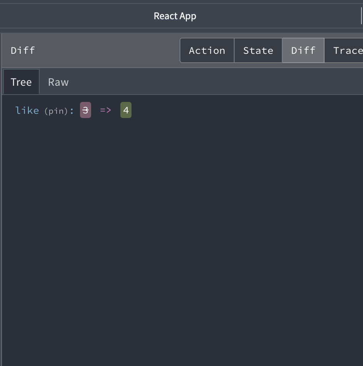Select the Diff tab button
The height and width of the screenshot is (366, 363).
point(303,50)
